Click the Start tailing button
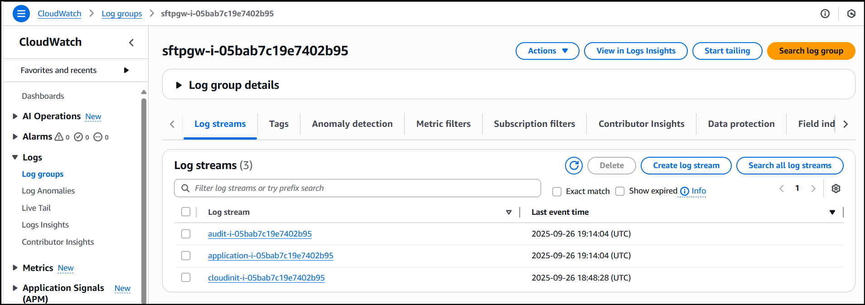The height and width of the screenshot is (305, 865). (x=727, y=51)
